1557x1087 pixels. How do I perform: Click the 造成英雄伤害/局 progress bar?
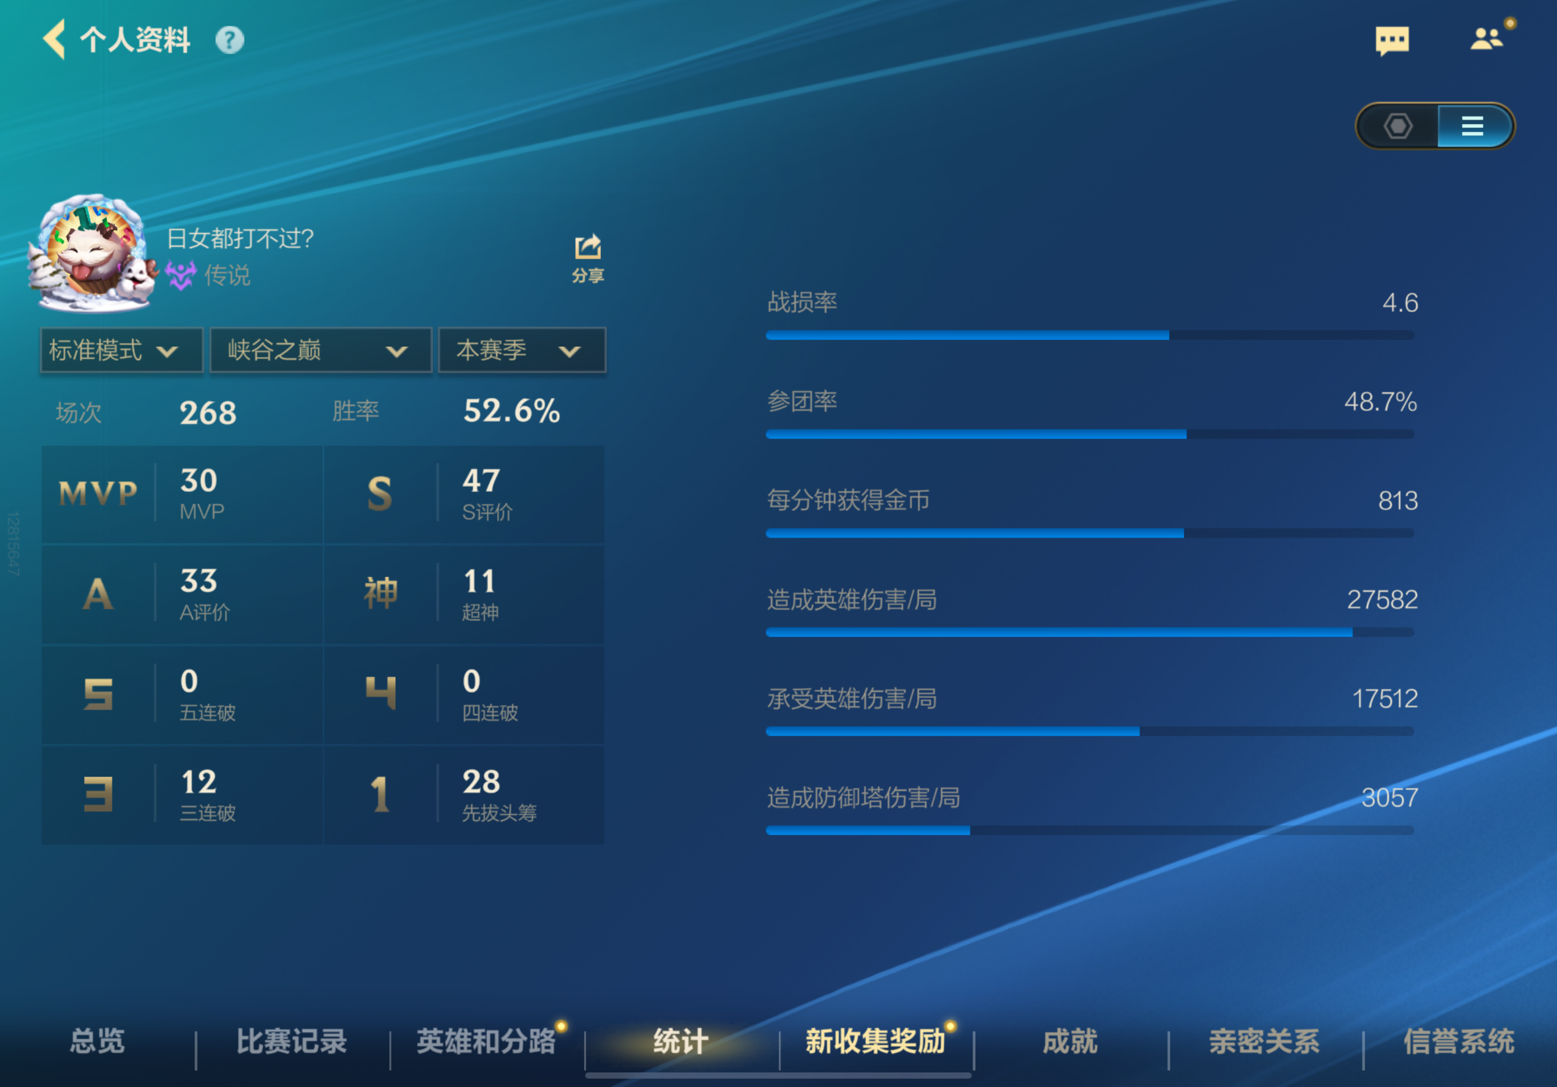1090,633
